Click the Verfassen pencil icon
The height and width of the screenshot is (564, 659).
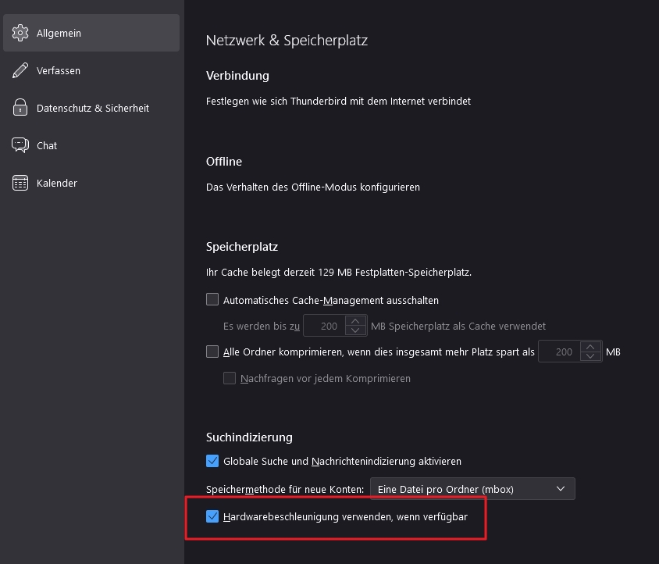20,71
